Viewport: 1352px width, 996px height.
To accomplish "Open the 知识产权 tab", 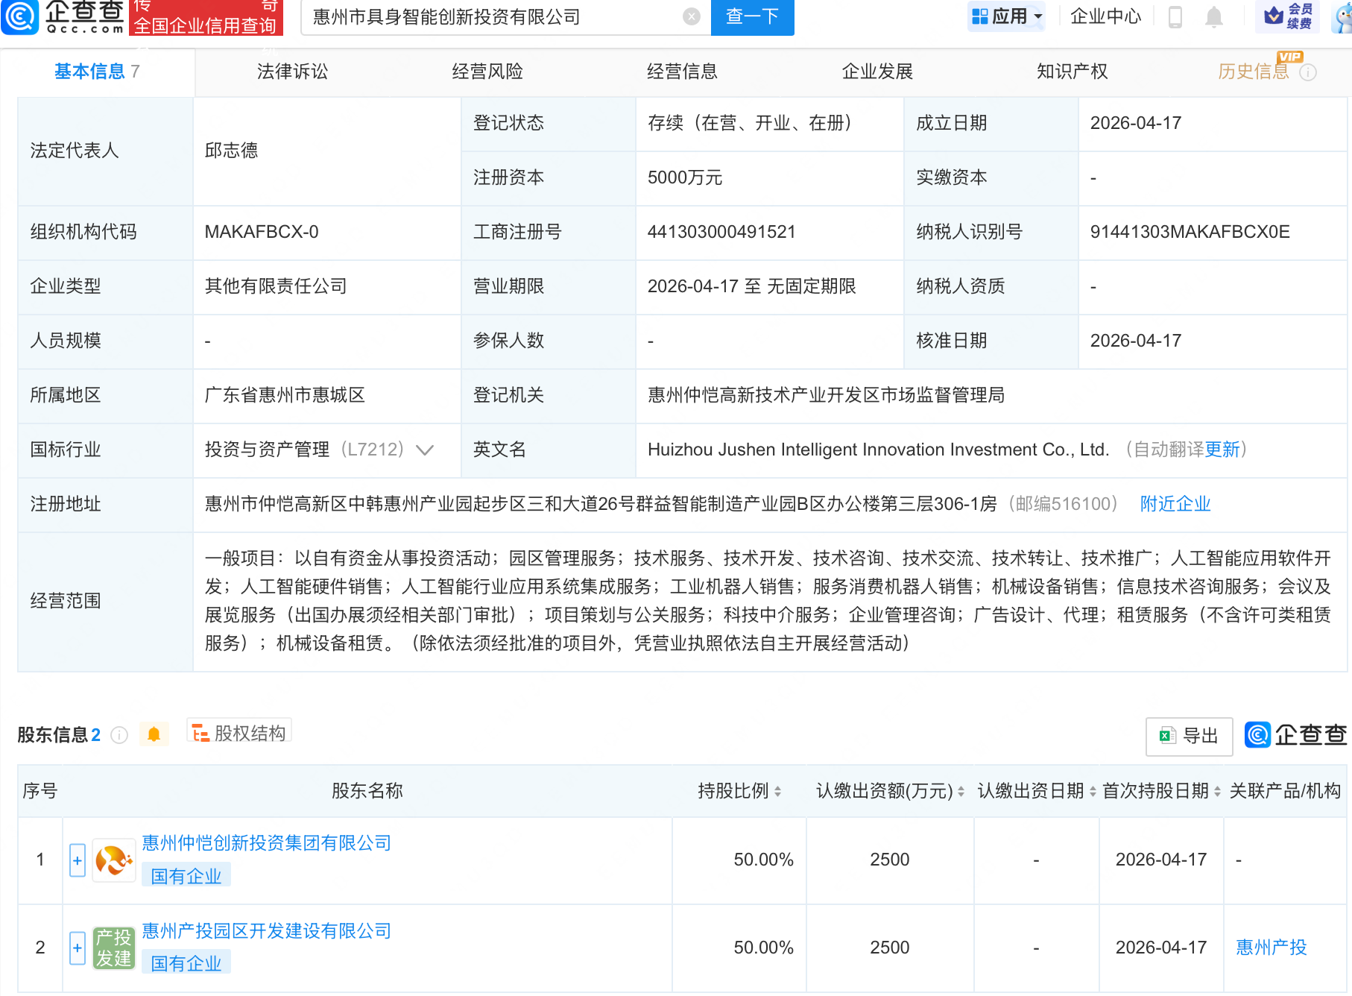I will coord(1071,72).
